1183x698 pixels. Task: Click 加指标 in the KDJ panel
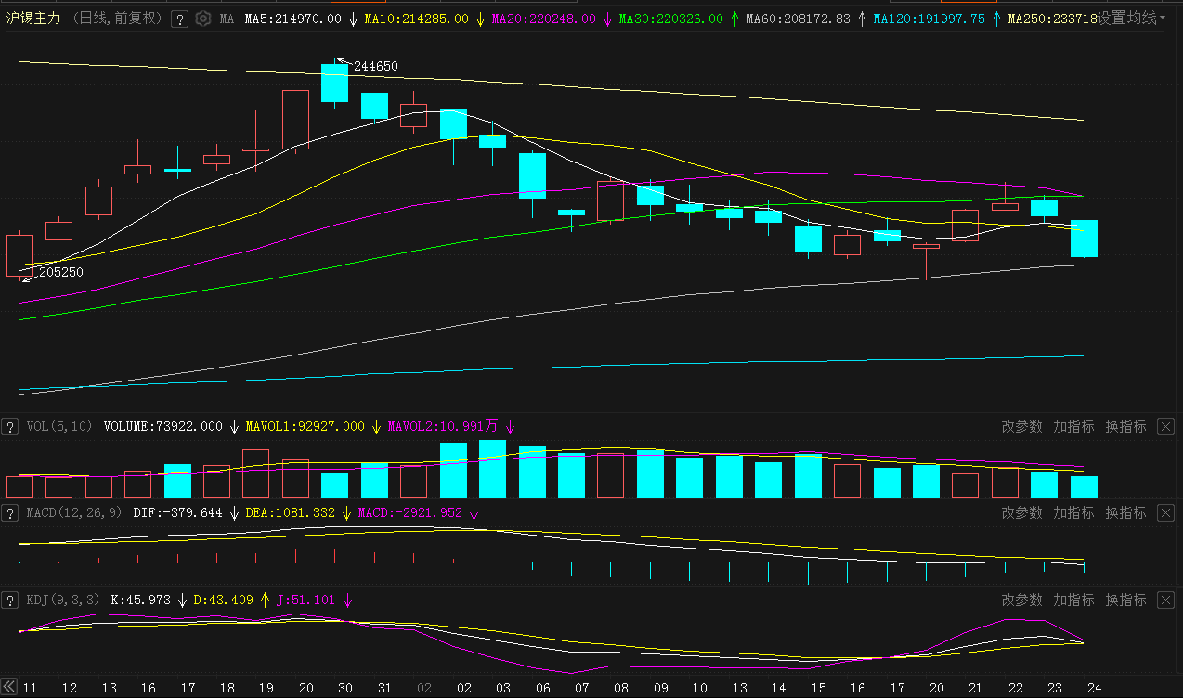(1073, 601)
